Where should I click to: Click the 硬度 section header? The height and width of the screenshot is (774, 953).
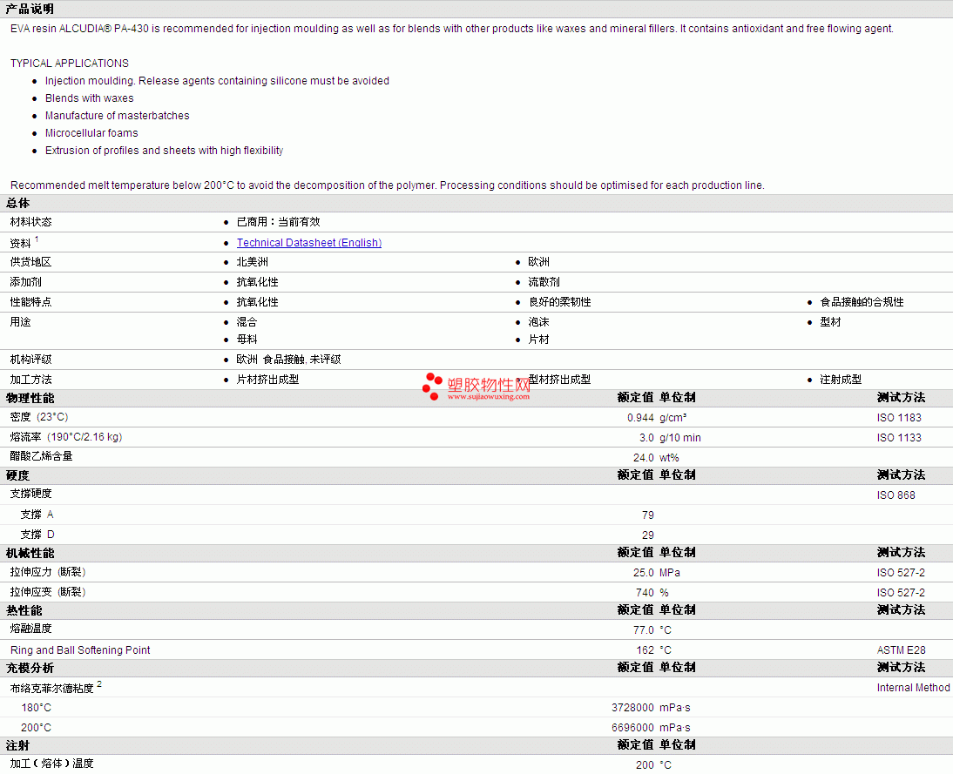tap(17, 475)
